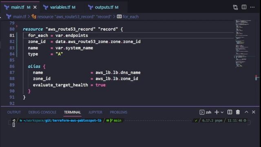
Task: Click the "A" string on line 84
Action: click(59, 54)
